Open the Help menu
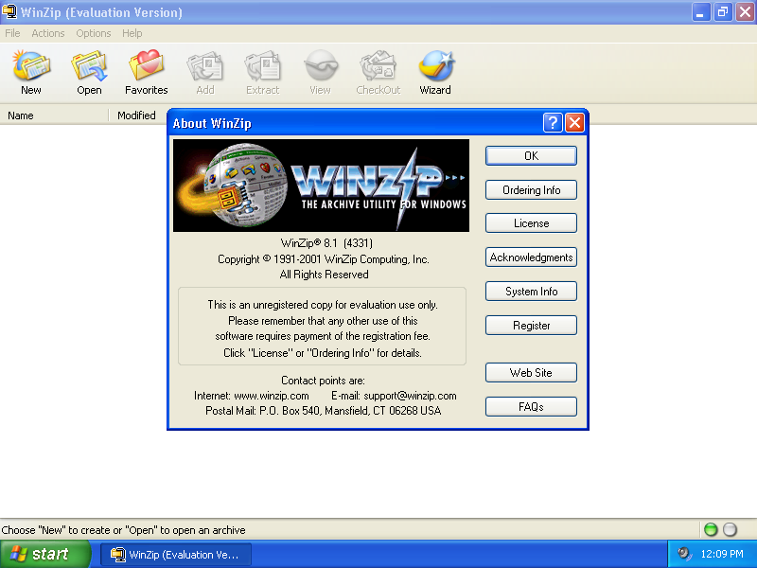This screenshot has width=757, height=568. tap(132, 33)
